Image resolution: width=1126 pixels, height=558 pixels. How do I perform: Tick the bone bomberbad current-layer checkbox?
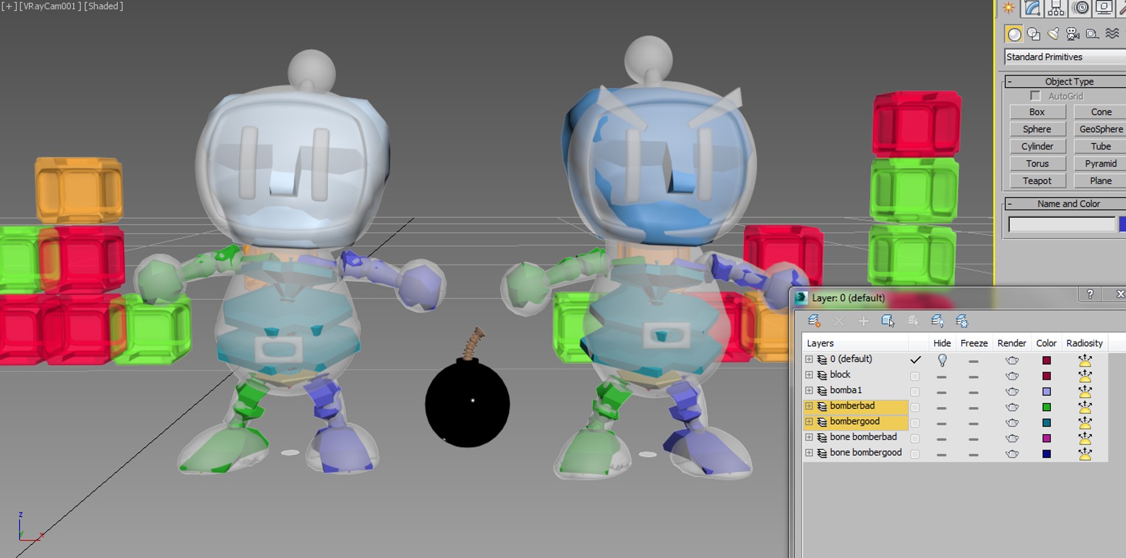click(x=915, y=438)
